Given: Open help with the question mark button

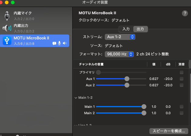Looking at the screenshot, I should click(185, 13).
